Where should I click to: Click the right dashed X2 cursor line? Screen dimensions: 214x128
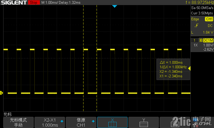click(x=97, y=58)
